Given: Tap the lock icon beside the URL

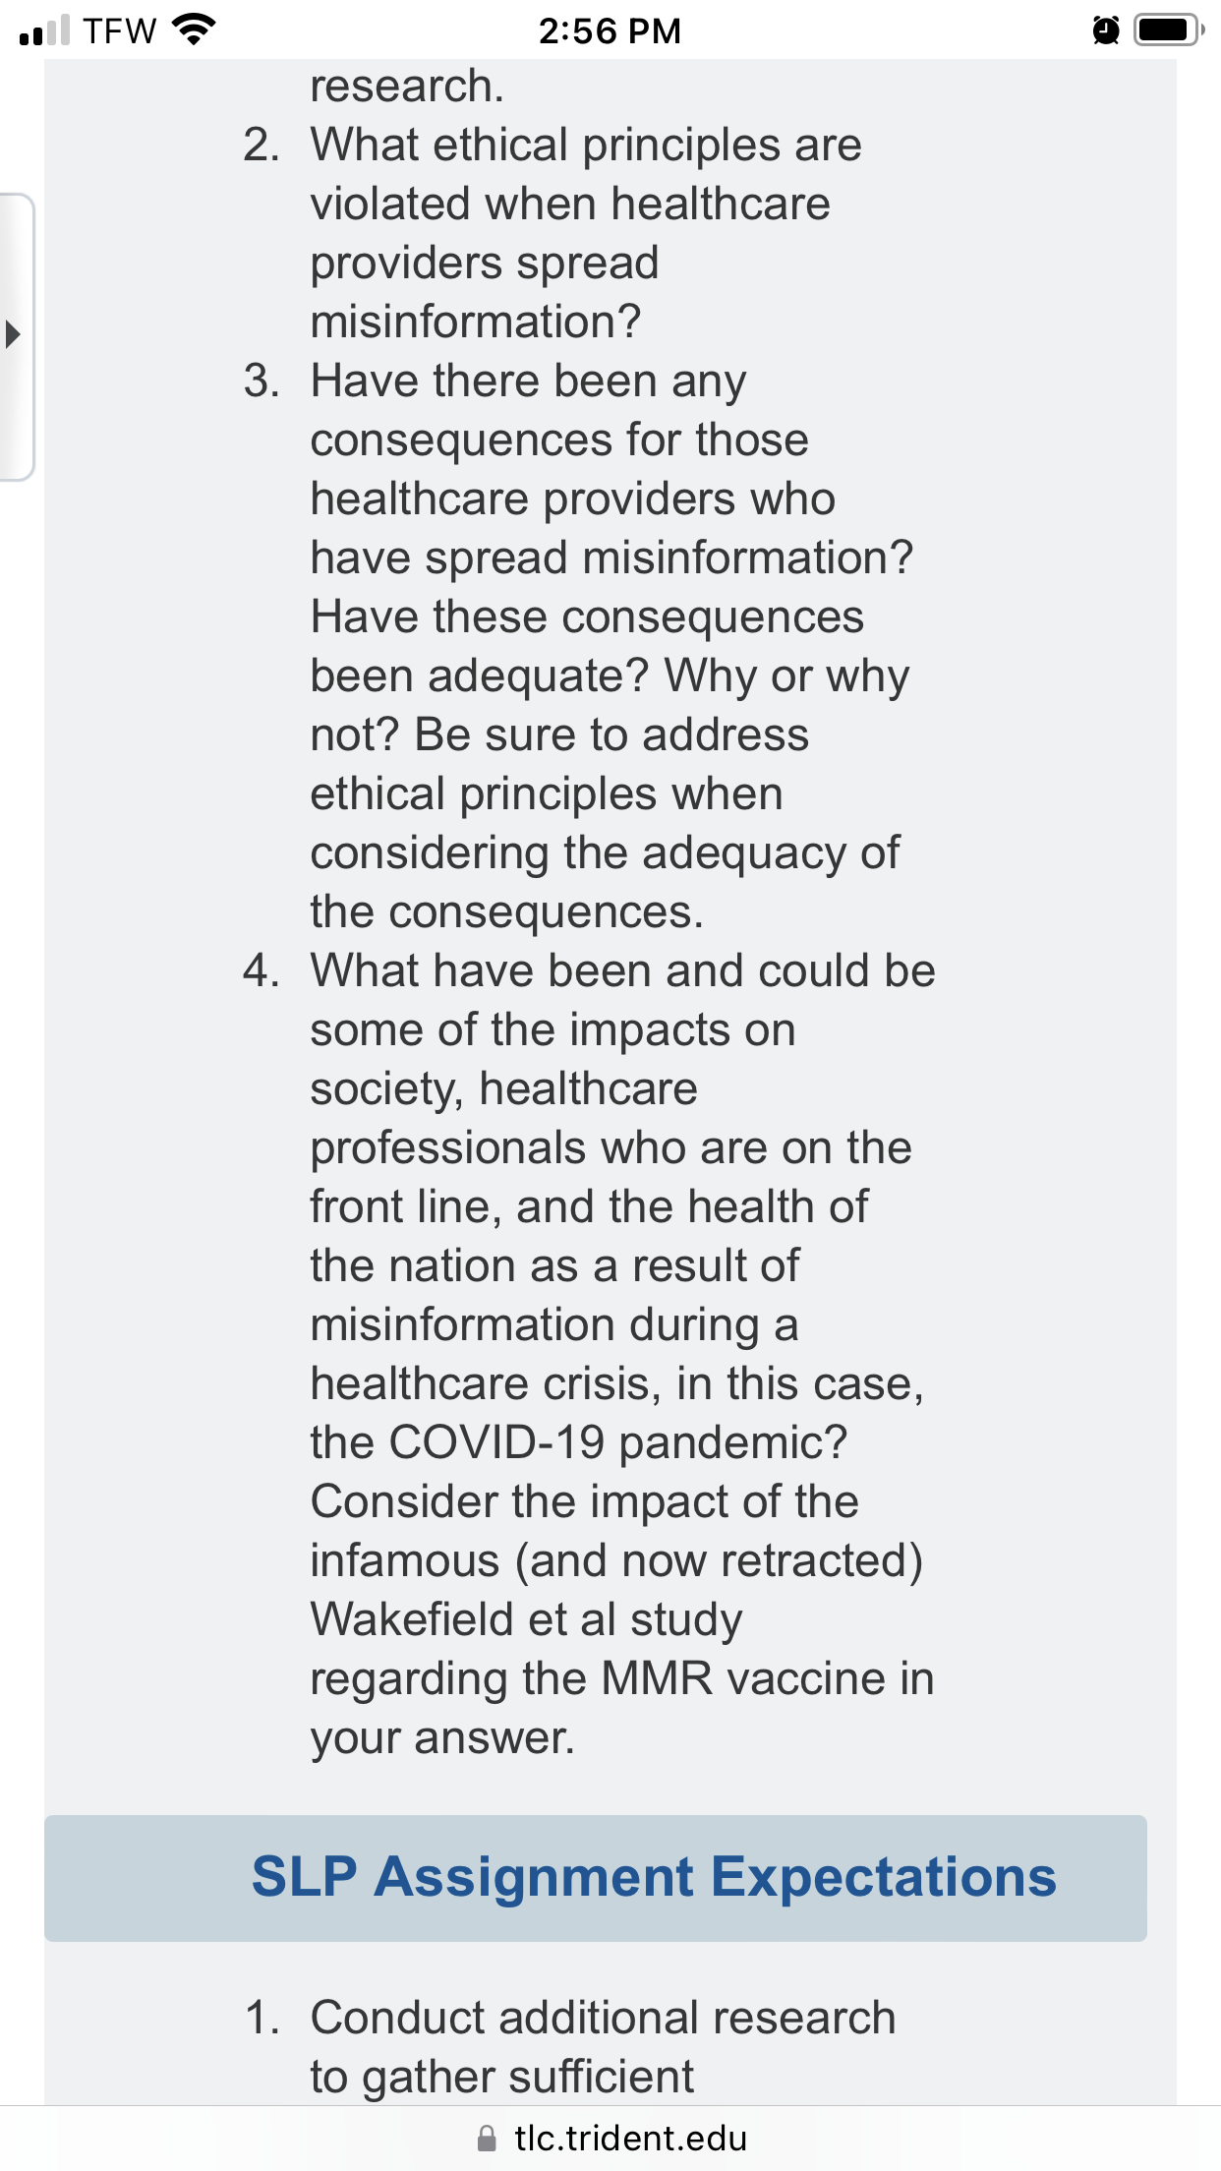Looking at the screenshot, I should 487,2139.
